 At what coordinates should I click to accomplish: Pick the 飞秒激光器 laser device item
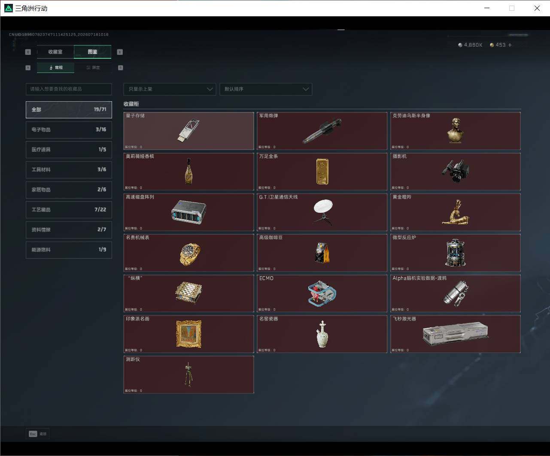[x=456, y=334]
